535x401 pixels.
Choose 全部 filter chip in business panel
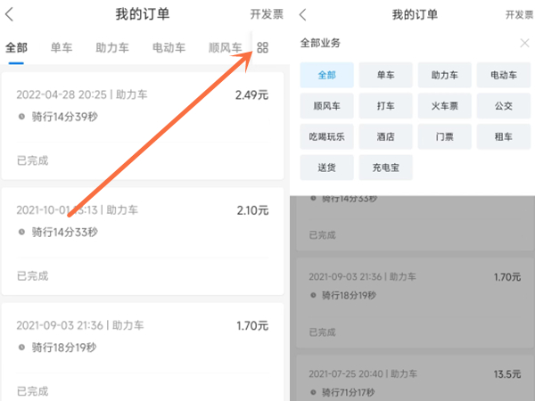pos(327,75)
